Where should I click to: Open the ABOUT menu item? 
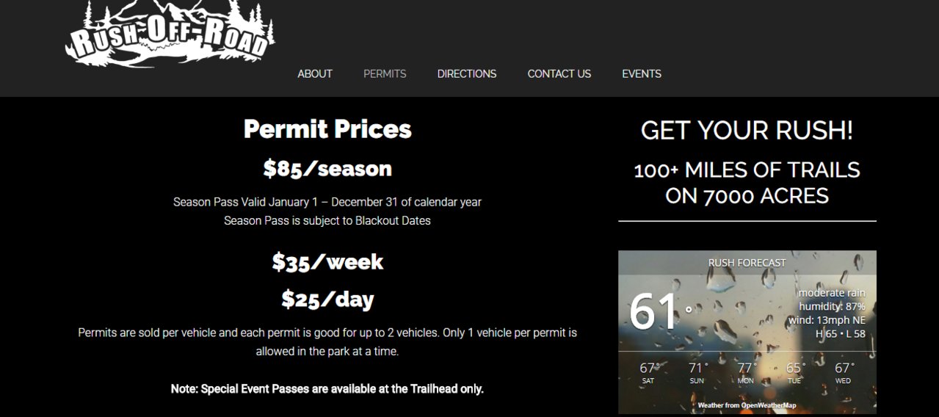point(315,74)
